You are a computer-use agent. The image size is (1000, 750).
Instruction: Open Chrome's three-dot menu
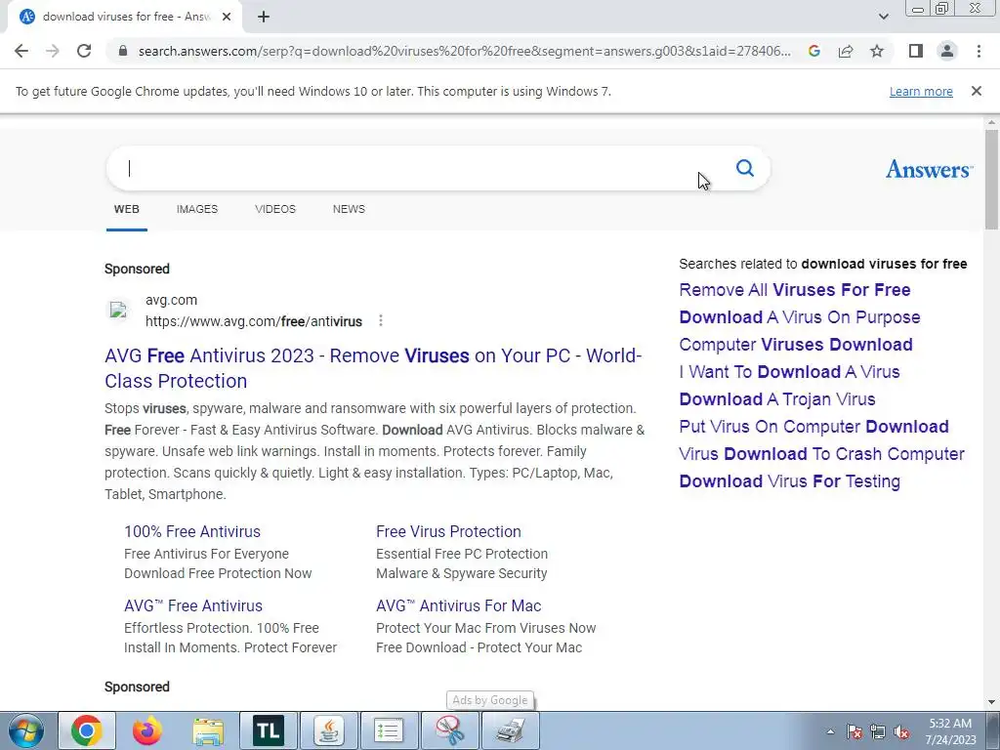pyautogui.click(x=979, y=51)
